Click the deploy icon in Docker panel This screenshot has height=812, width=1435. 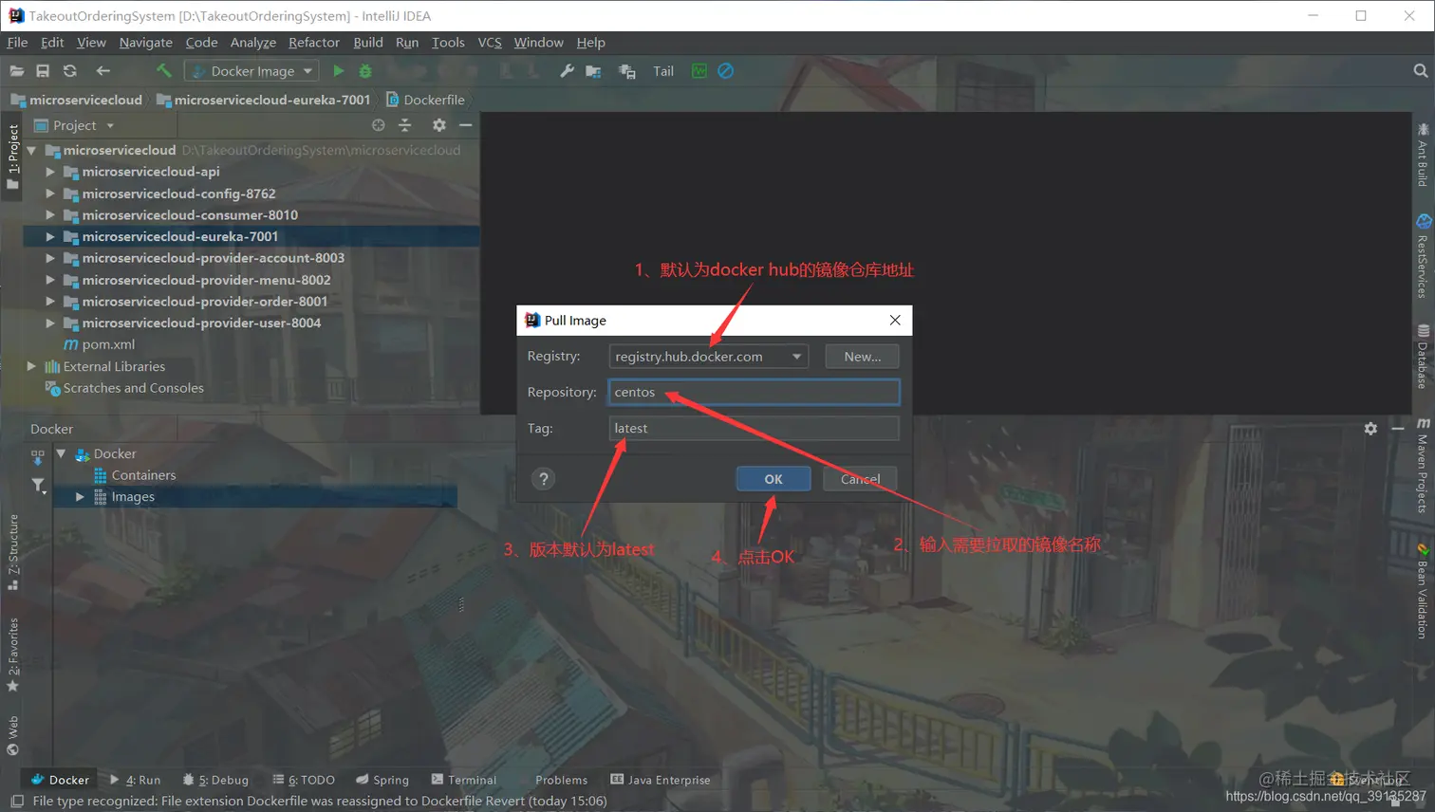coord(38,457)
